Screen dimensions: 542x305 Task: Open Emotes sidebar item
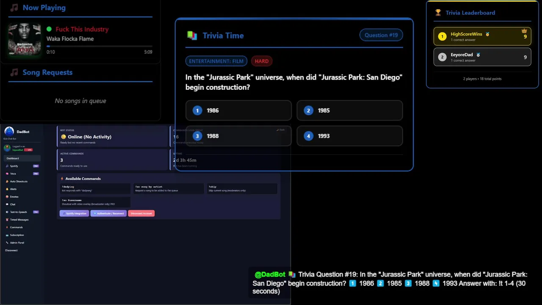(x=22, y=197)
